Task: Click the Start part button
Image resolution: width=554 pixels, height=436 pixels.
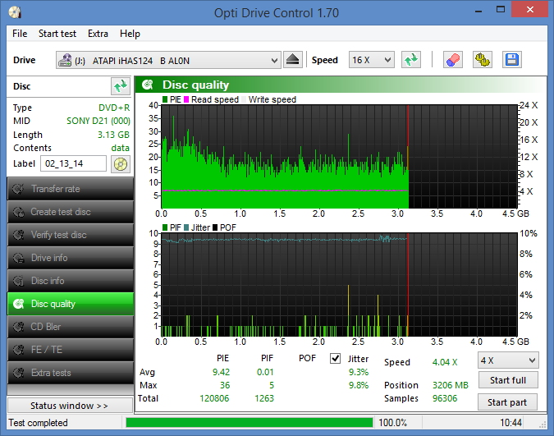Action: coord(507,402)
